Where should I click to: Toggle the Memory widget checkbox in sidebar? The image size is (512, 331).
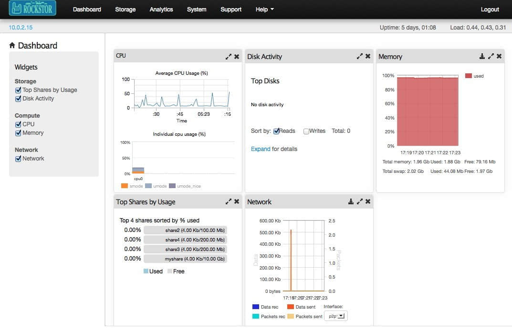[18, 133]
